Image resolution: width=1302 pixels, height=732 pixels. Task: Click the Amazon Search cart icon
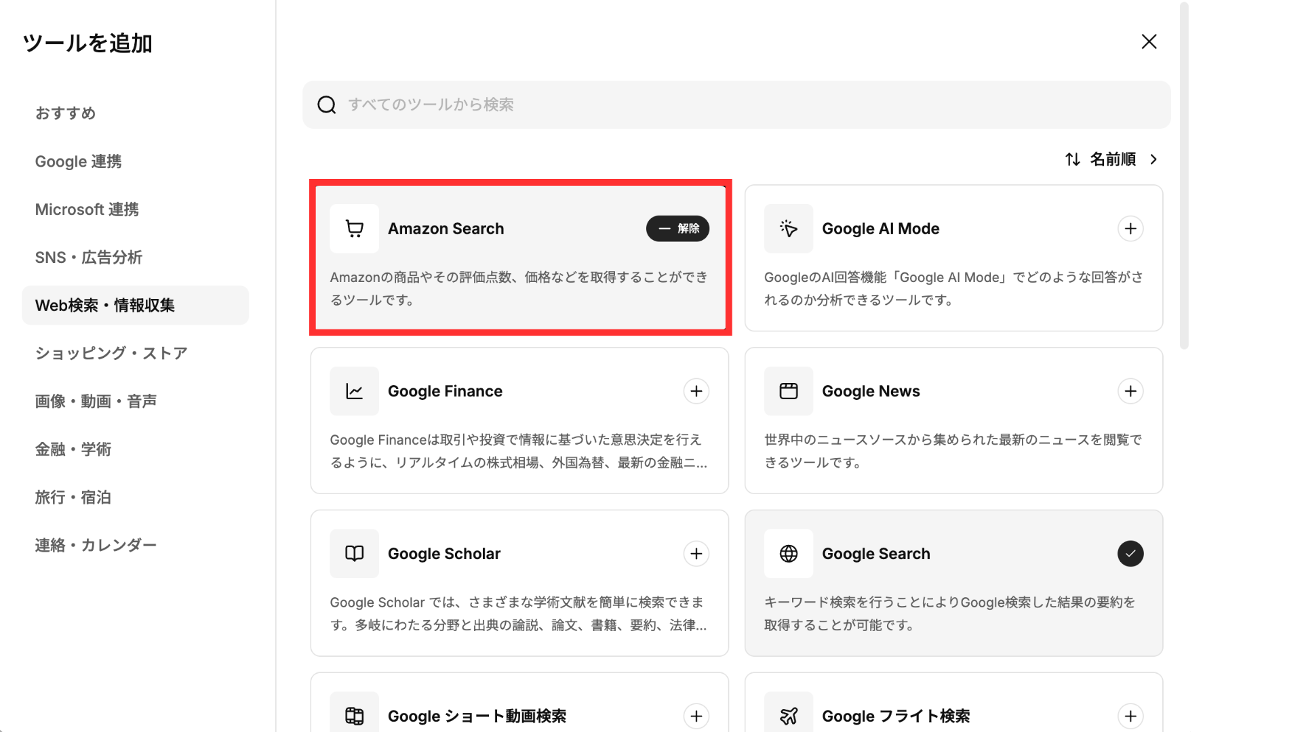[354, 228]
